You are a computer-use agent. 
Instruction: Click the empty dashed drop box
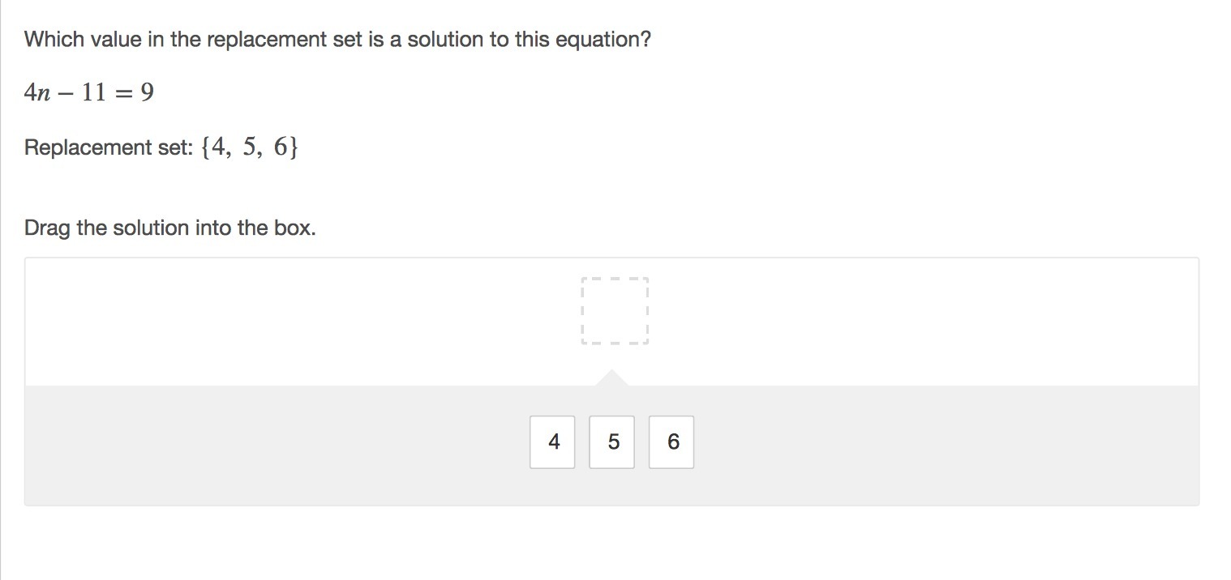click(x=615, y=311)
